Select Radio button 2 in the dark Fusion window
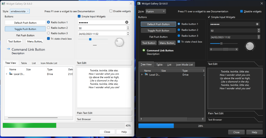 click(x=179, y=30)
